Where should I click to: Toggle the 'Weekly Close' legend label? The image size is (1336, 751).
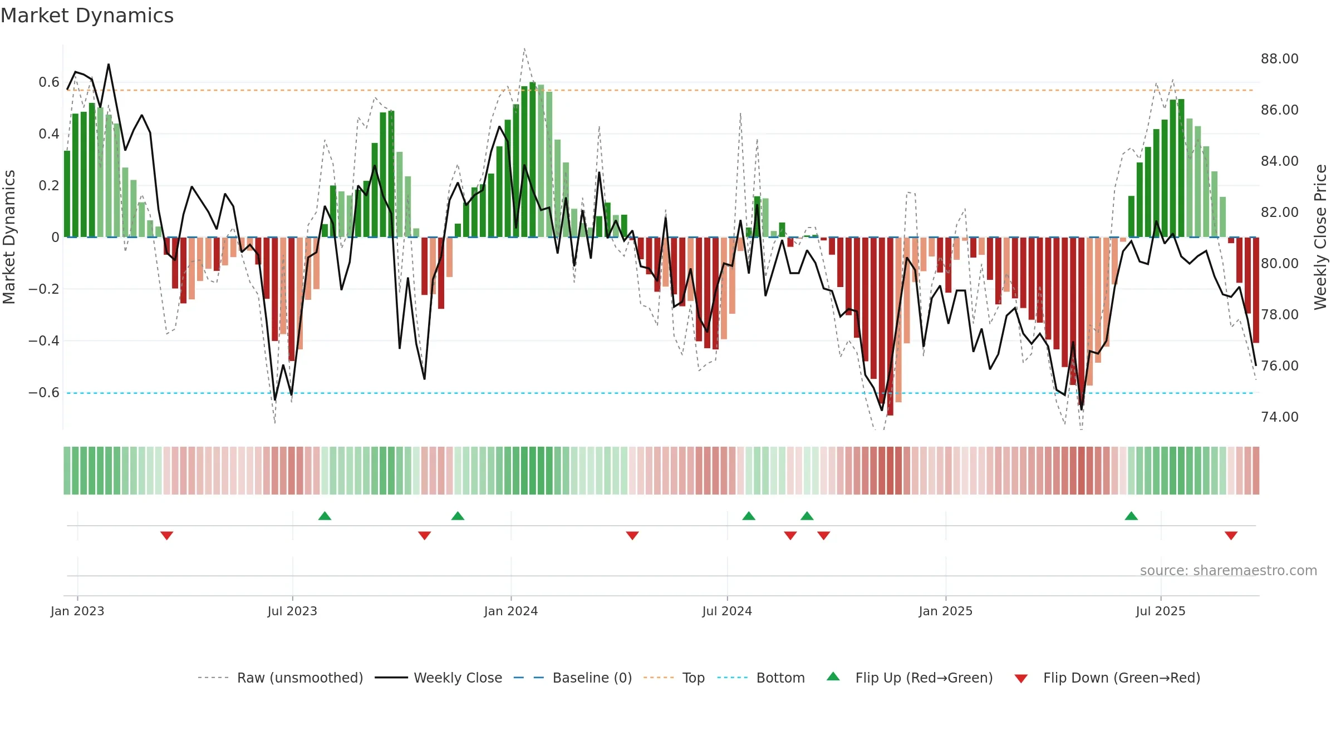pos(458,678)
